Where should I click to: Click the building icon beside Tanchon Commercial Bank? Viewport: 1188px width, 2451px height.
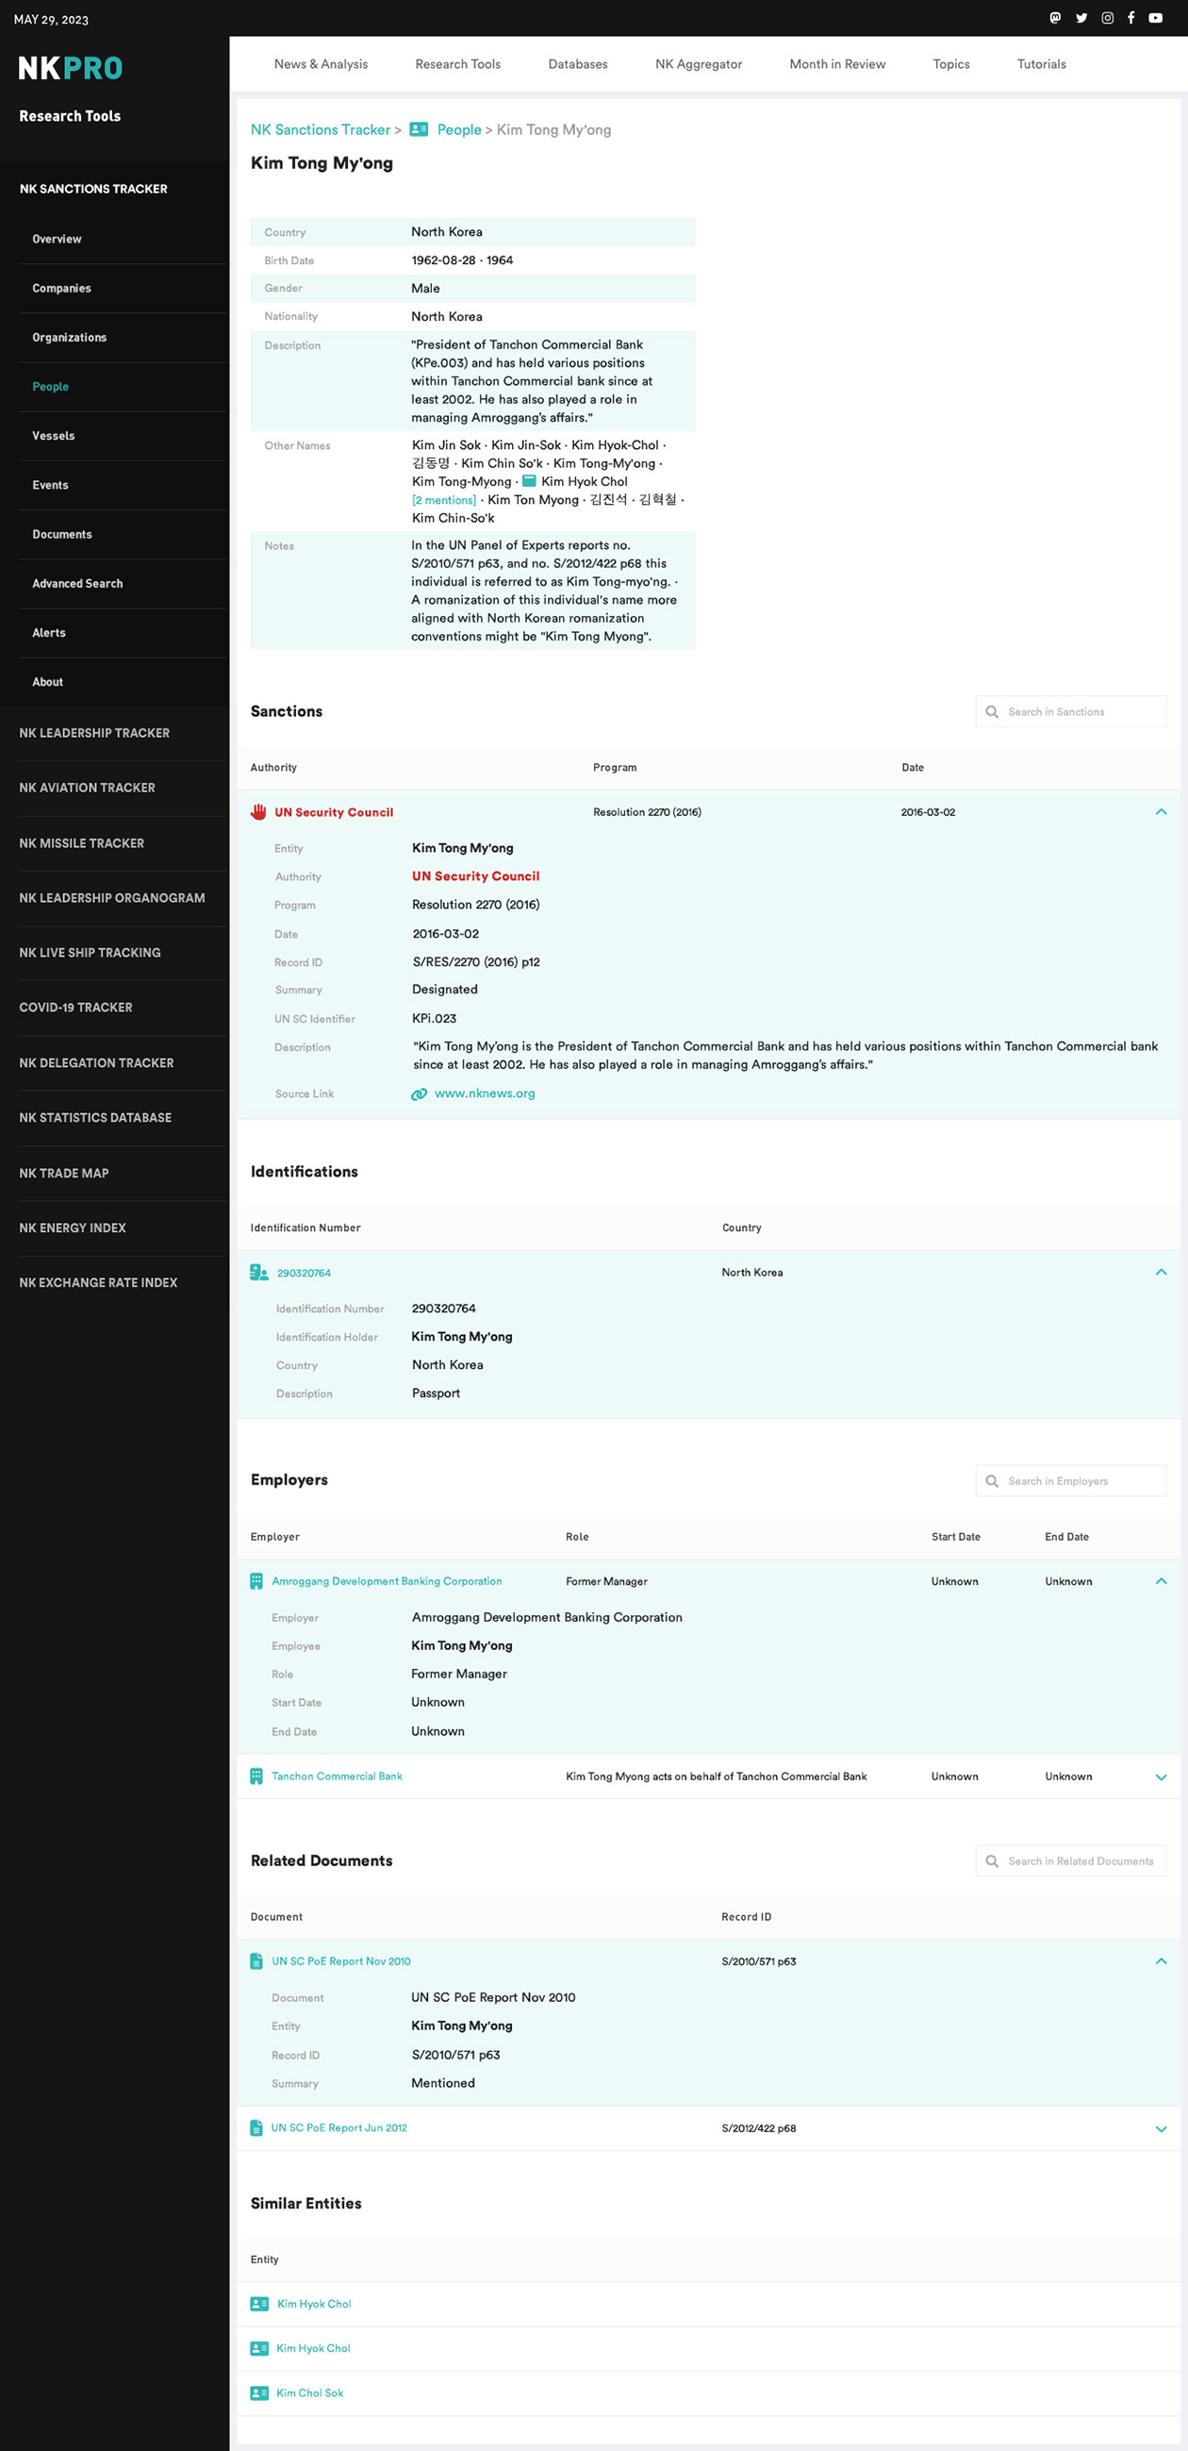point(256,1776)
